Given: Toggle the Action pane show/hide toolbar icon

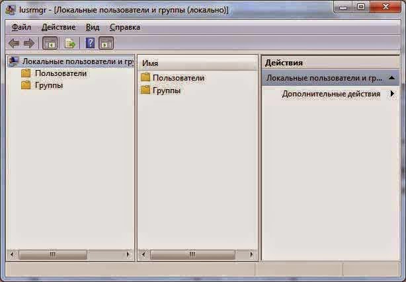Looking at the screenshot, I should (106, 43).
